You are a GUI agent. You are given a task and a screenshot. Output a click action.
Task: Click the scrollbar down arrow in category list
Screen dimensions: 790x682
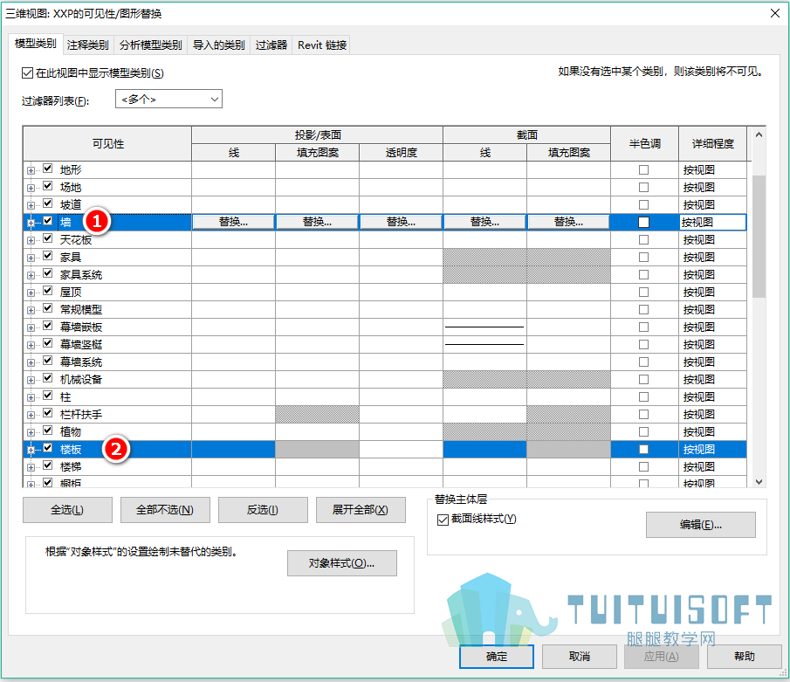pos(759,482)
